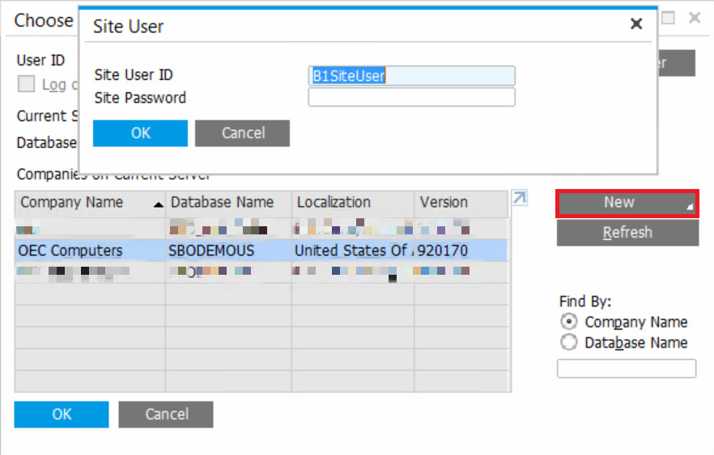The image size is (714, 455).
Task: Click the Site Password input field
Action: [411, 98]
